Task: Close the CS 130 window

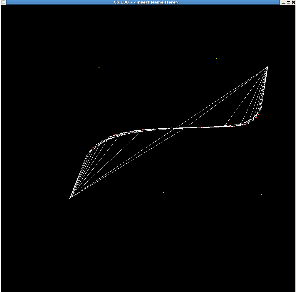Action: pyautogui.click(x=293, y=2)
